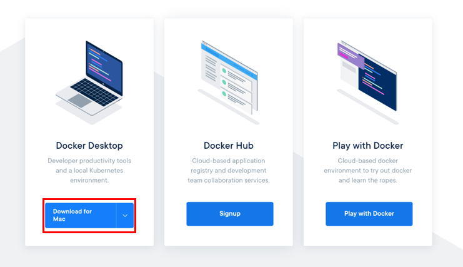Select the Docker Desktop heading

coord(89,146)
